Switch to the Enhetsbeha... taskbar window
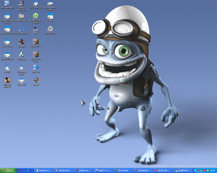Screen dimensions: 217x173 click(143, 171)
